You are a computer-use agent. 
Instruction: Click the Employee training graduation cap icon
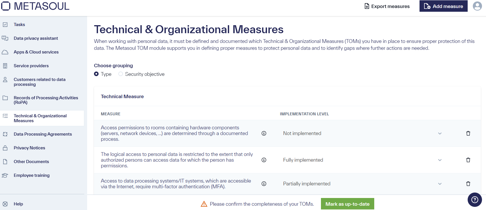pyautogui.click(x=5, y=175)
